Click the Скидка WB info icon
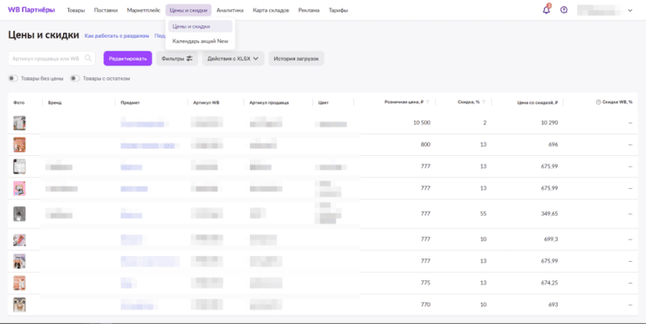646x324 pixels. [x=598, y=102]
